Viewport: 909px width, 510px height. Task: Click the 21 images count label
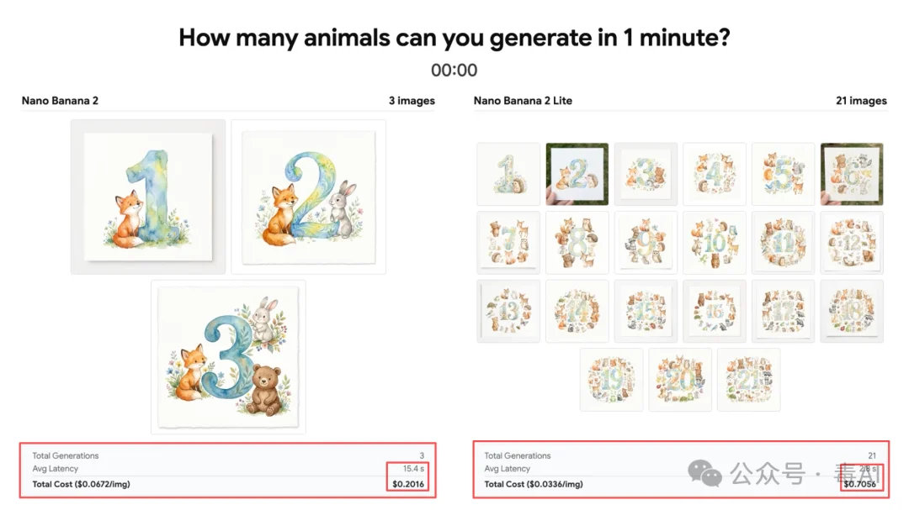coord(861,101)
